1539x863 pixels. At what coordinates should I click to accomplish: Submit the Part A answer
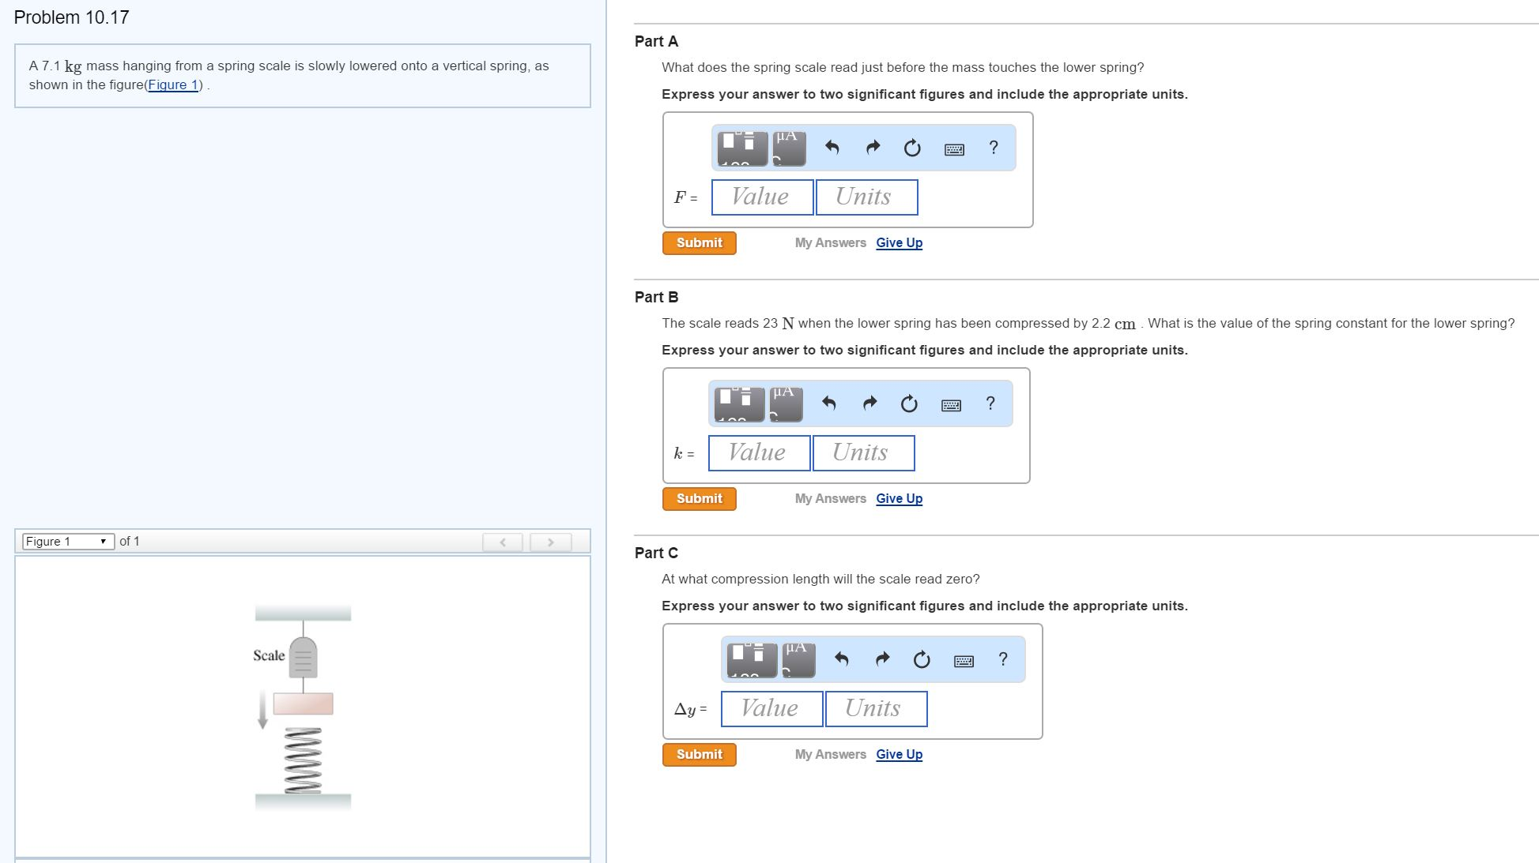[x=699, y=243]
